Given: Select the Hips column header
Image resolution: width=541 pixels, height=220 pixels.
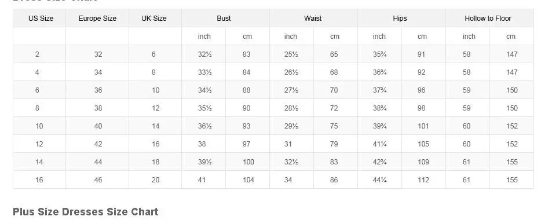Looking at the screenshot, I should [x=400, y=19].
